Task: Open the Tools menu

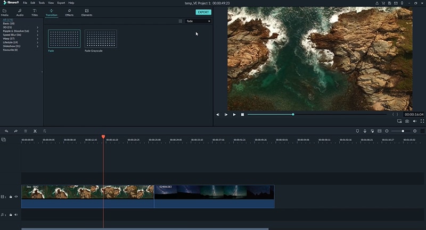Action: (42, 3)
